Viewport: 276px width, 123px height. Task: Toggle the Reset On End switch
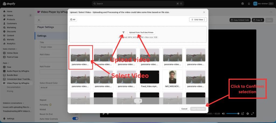(x=75, y=114)
